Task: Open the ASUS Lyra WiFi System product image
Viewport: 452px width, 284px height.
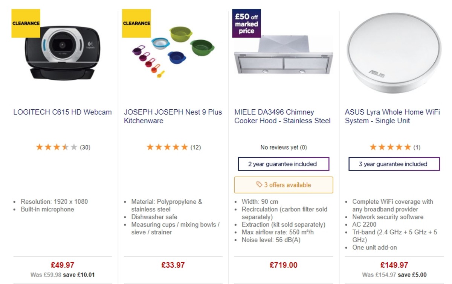Action: (x=394, y=53)
